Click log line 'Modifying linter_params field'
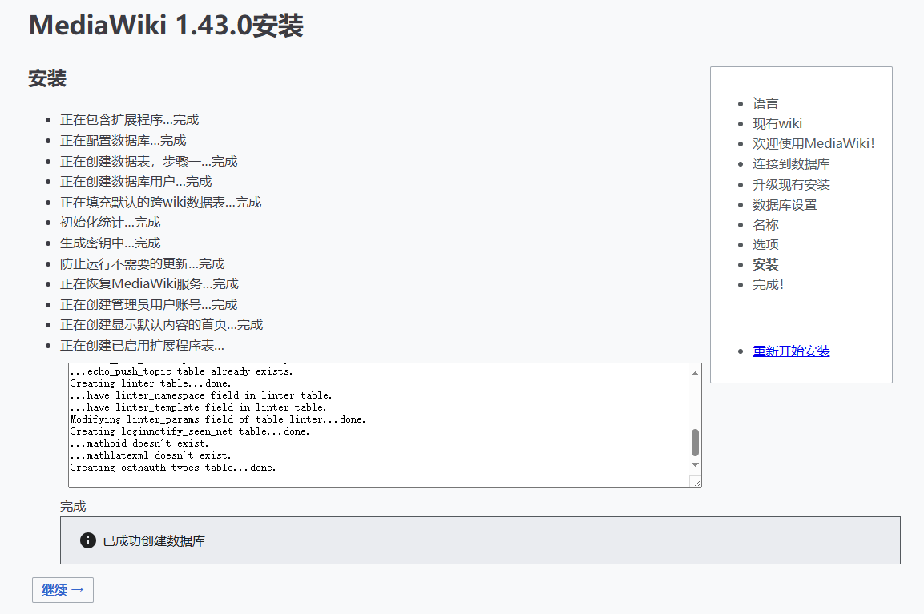Viewport: 924px width, 614px height. [x=217, y=419]
